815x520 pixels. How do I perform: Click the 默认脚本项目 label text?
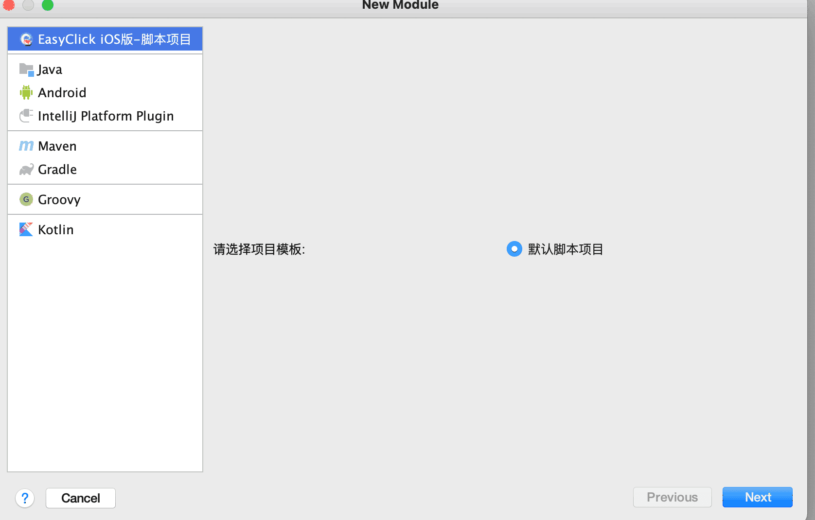pos(566,249)
